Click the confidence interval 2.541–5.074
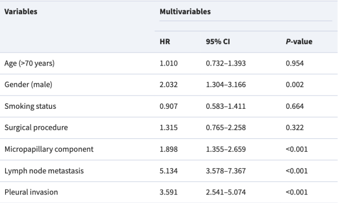338x203 pixels. (226, 192)
